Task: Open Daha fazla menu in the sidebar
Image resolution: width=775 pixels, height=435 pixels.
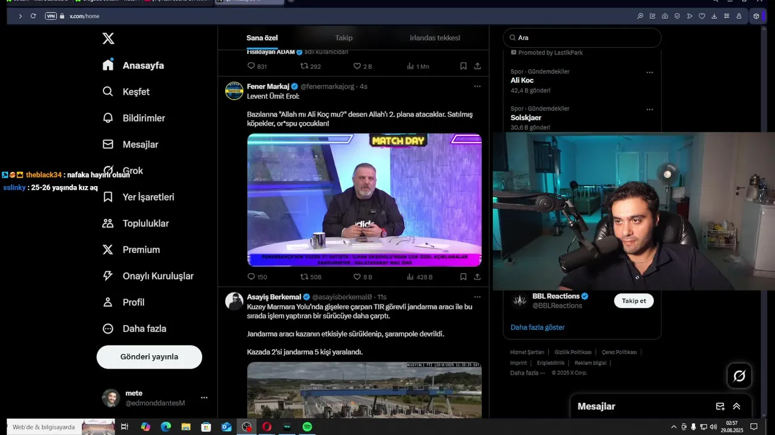Action: click(134, 329)
